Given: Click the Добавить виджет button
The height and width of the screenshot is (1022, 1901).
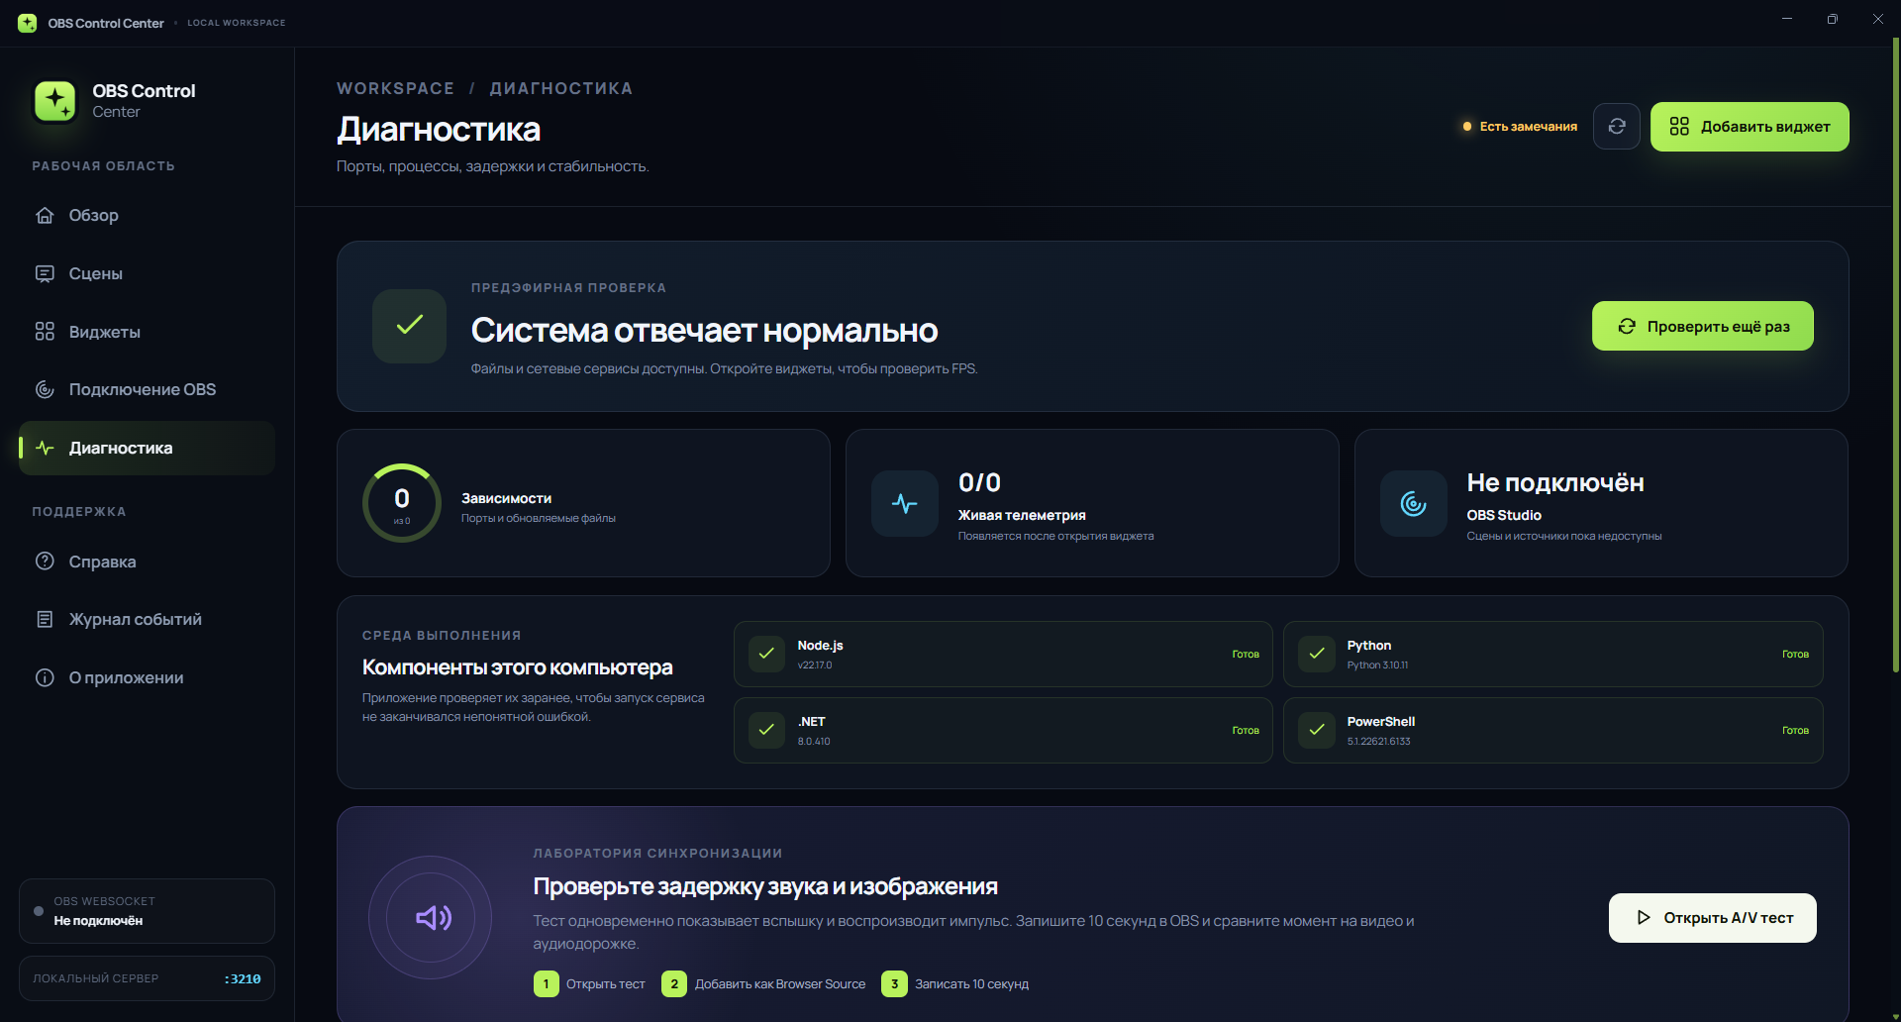Looking at the screenshot, I should tap(1750, 127).
